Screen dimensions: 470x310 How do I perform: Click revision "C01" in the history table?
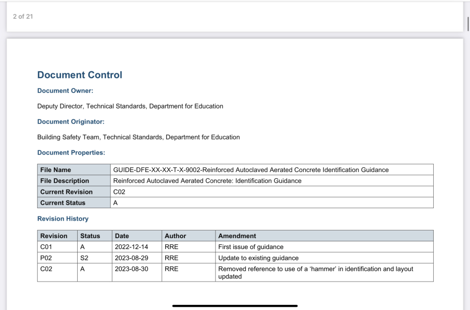(47, 247)
